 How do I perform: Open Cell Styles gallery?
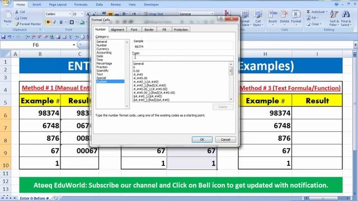[258, 18]
